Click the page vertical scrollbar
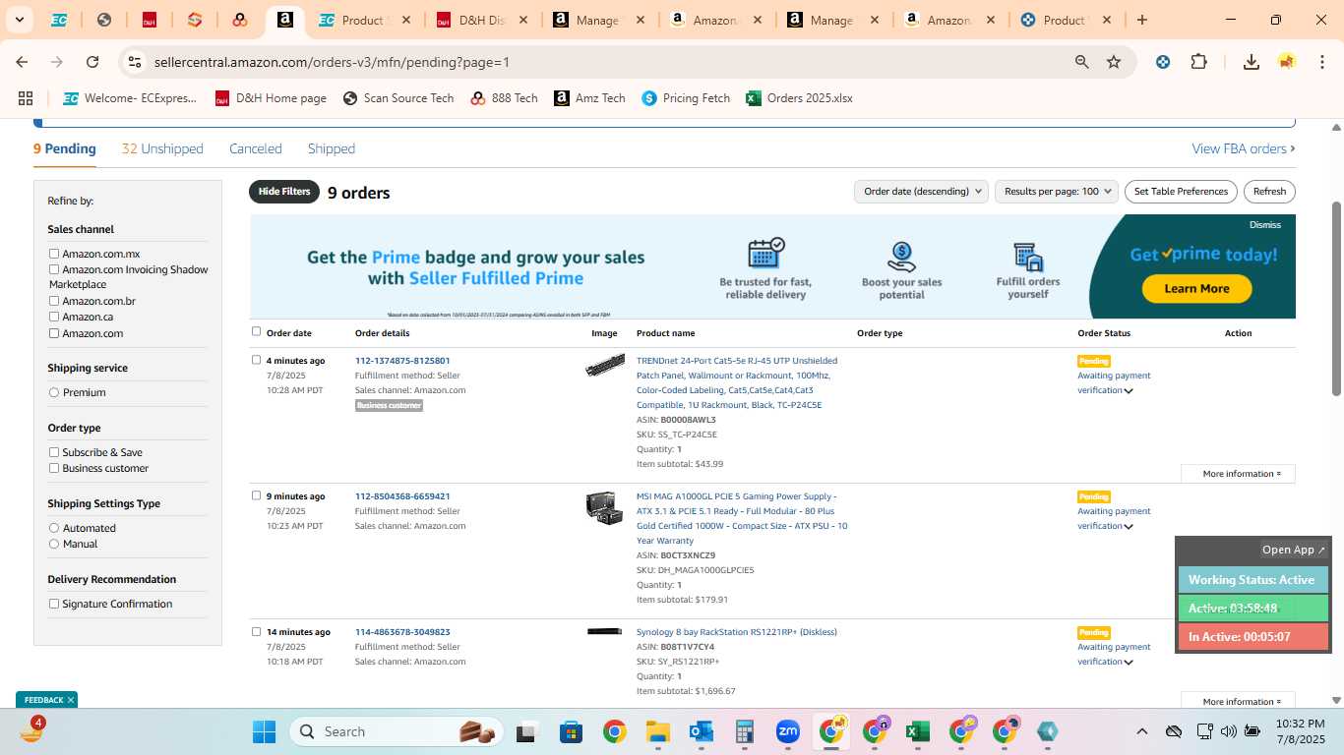1344x755 pixels. [x=1336, y=299]
